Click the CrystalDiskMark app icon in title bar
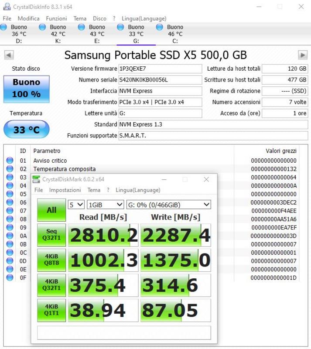The height and width of the screenshot is (349, 311). coord(36,179)
